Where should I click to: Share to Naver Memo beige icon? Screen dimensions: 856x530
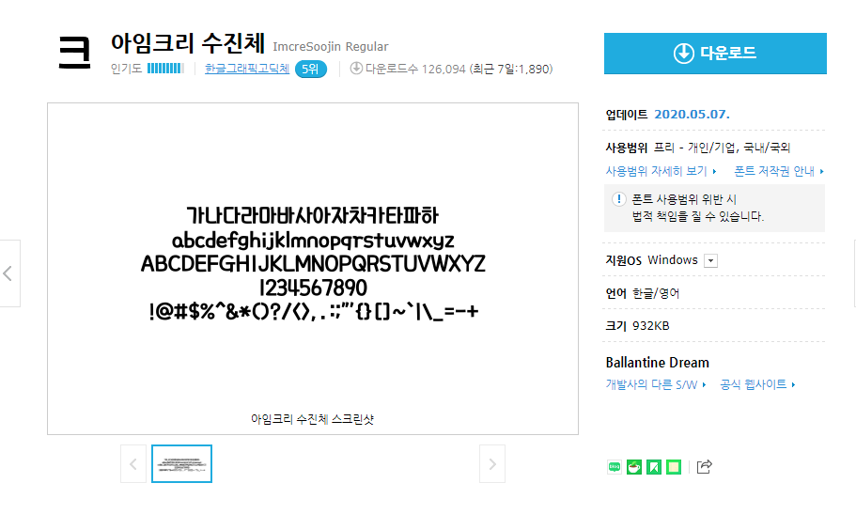tap(674, 467)
